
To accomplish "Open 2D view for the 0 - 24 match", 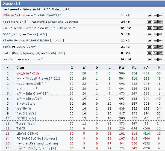I will pos(149,53).
